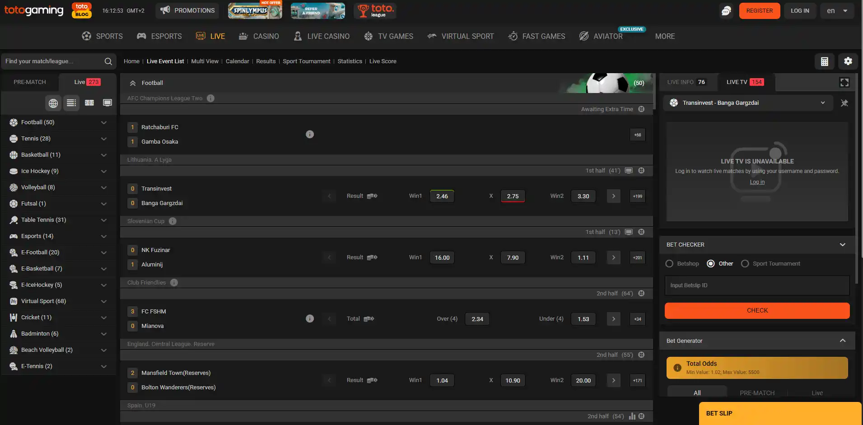Select the live TV monitor view icon
Viewport: 863px width, 425px height.
point(107,103)
